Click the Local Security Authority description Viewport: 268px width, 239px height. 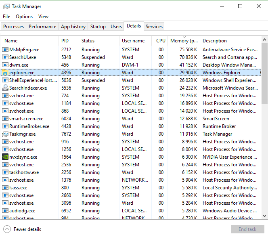point(230,188)
